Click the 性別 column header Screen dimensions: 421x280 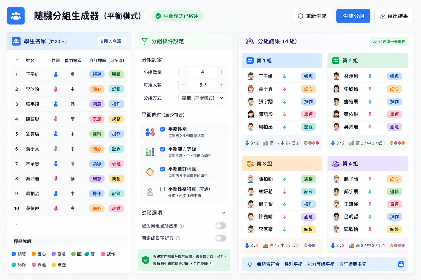(56, 60)
